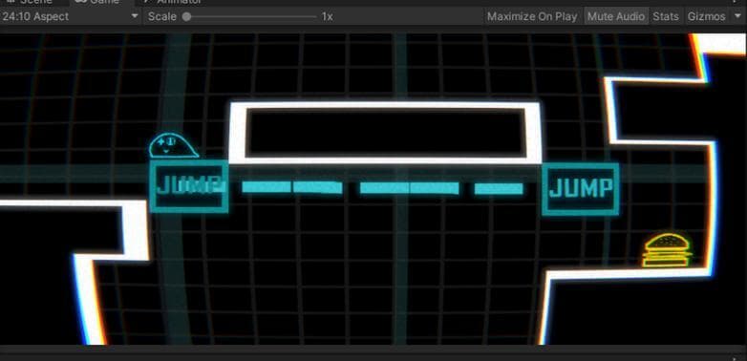The image size is (747, 361).
Task: Toggle Gizmos in Game view
Action: (706, 16)
